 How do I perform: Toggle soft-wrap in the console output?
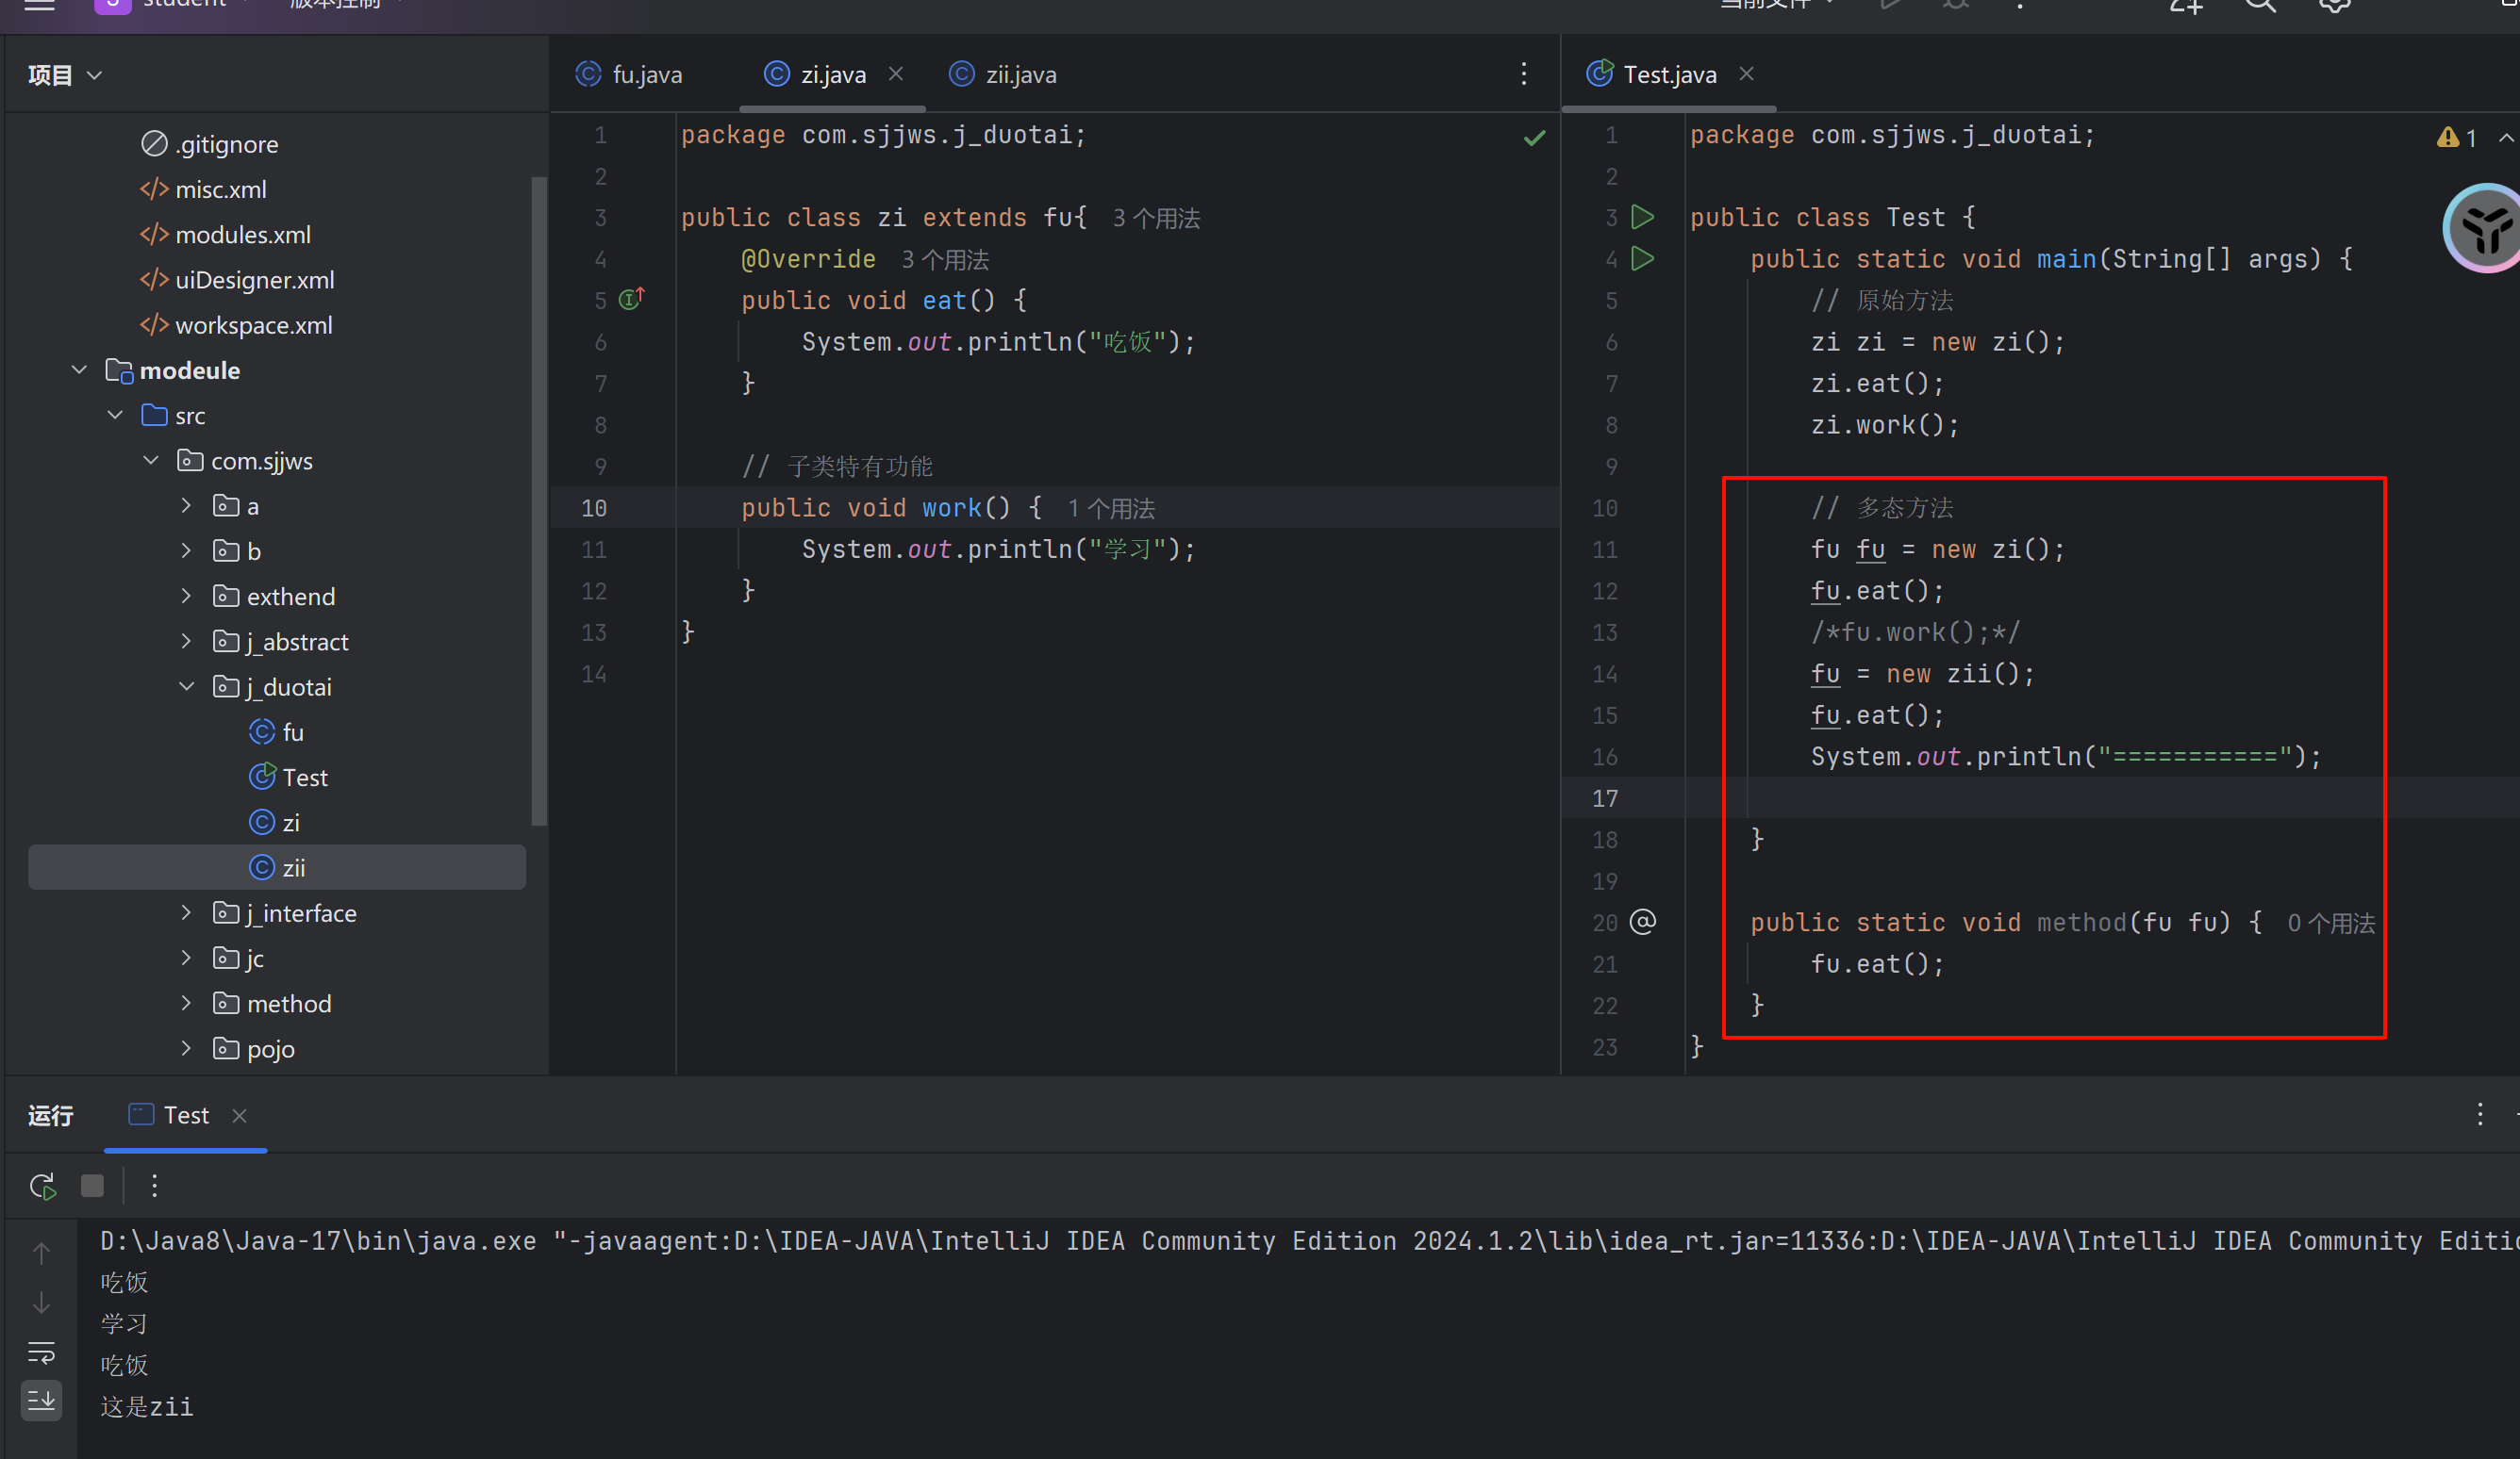[x=41, y=1352]
